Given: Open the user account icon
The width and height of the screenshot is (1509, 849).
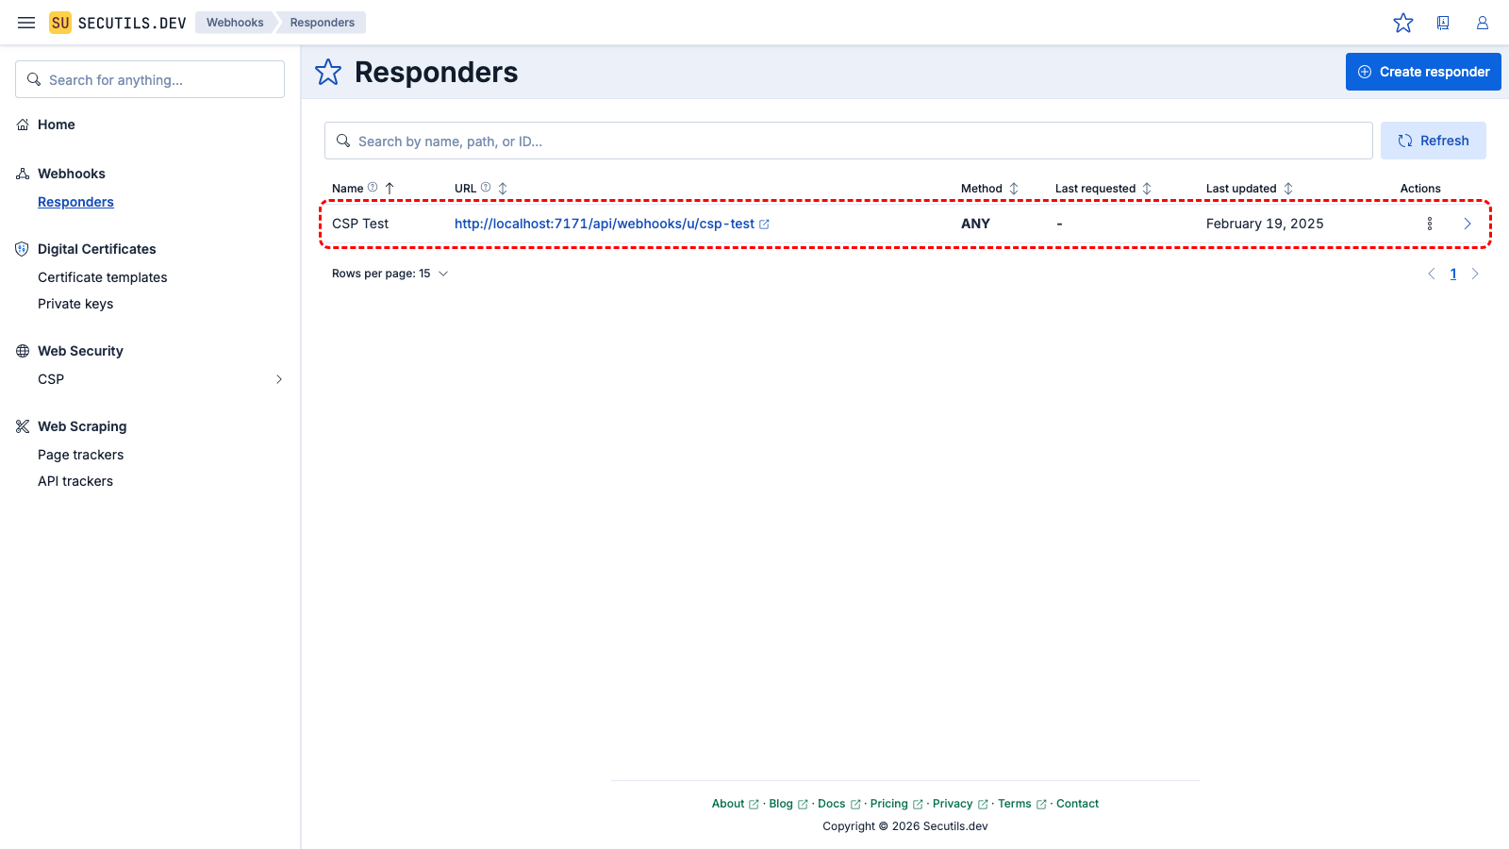Looking at the screenshot, I should [1482, 22].
